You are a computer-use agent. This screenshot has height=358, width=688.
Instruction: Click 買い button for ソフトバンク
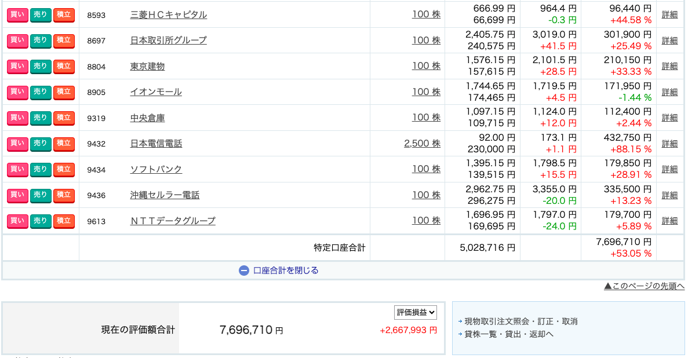(17, 169)
